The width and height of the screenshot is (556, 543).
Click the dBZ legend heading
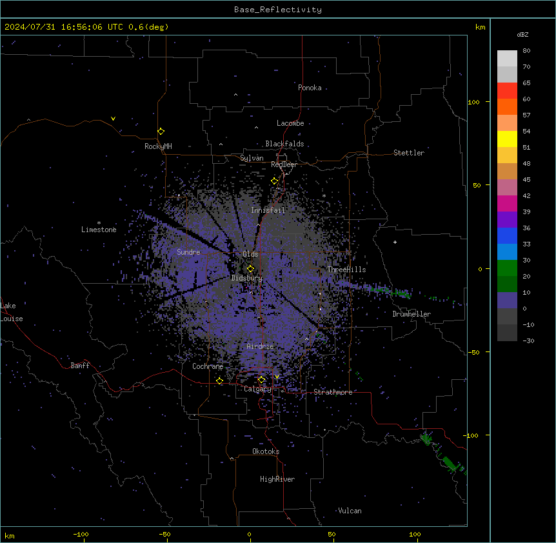(522, 35)
